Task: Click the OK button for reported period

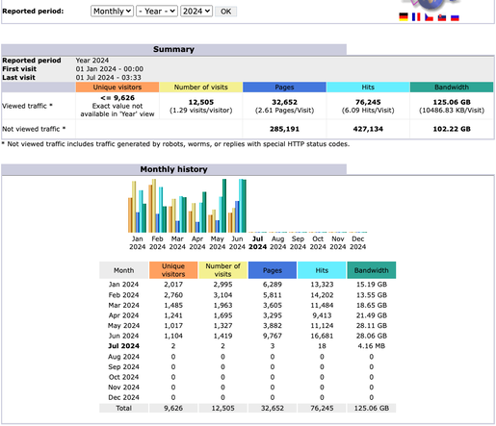Action: click(x=225, y=12)
